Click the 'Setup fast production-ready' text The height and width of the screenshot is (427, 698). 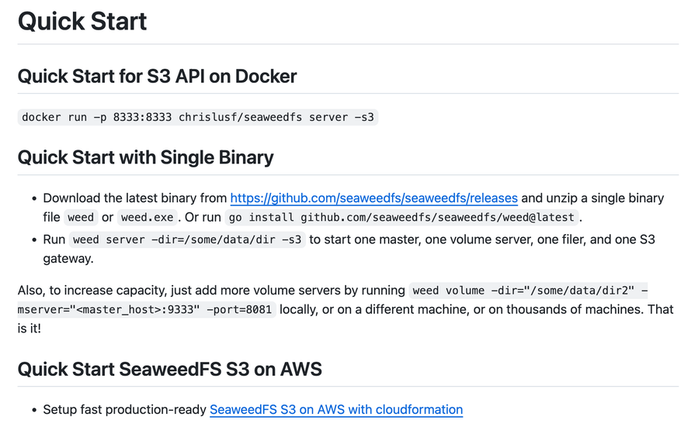click(x=125, y=410)
